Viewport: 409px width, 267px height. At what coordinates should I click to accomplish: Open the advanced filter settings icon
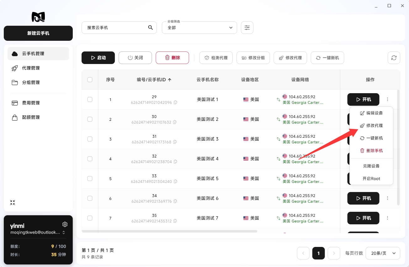point(247,28)
